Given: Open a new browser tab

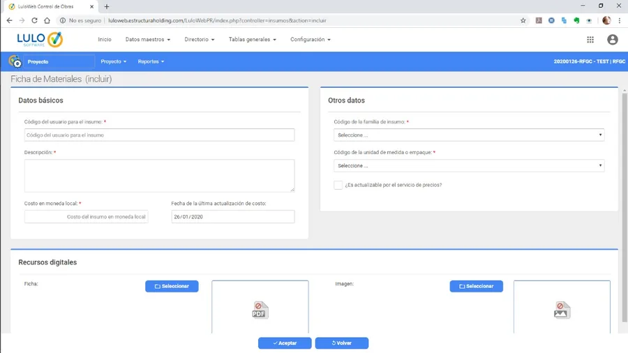Looking at the screenshot, I should tap(107, 6).
